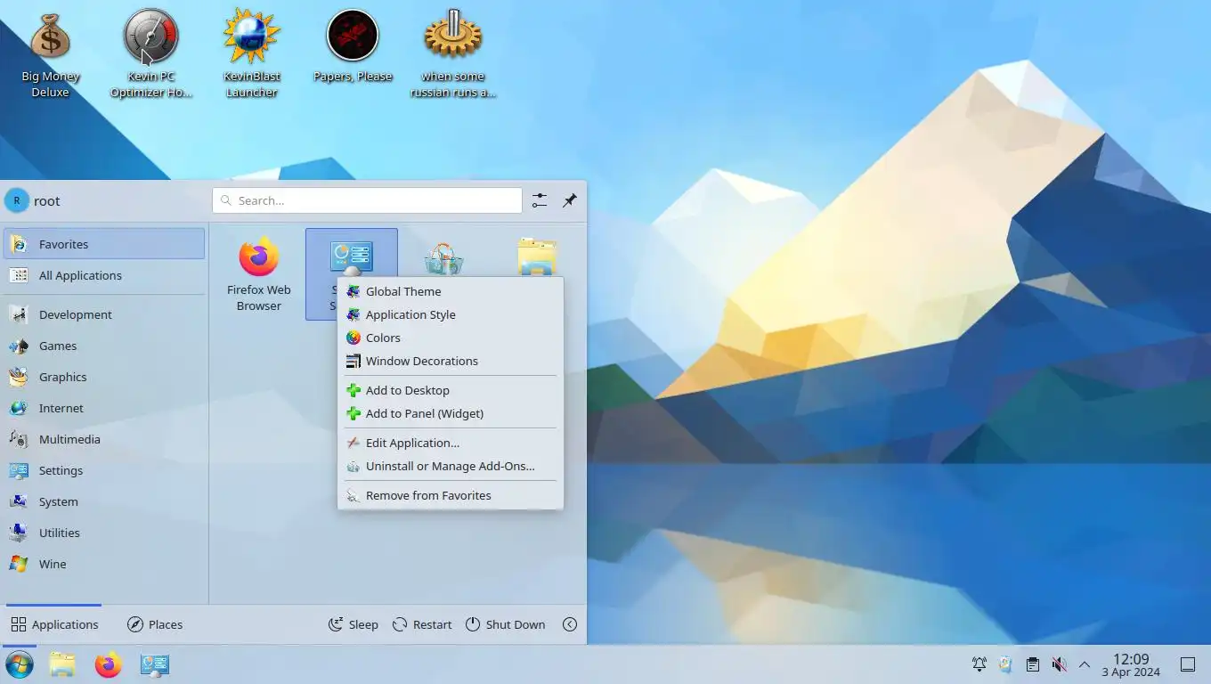Viewport: 1211px width, 684px height.
Task: Select Papers, Please desktop icon
Action: click(353, 46)
